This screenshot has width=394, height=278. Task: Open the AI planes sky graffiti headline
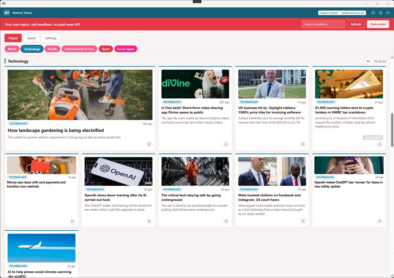(39, 274)
